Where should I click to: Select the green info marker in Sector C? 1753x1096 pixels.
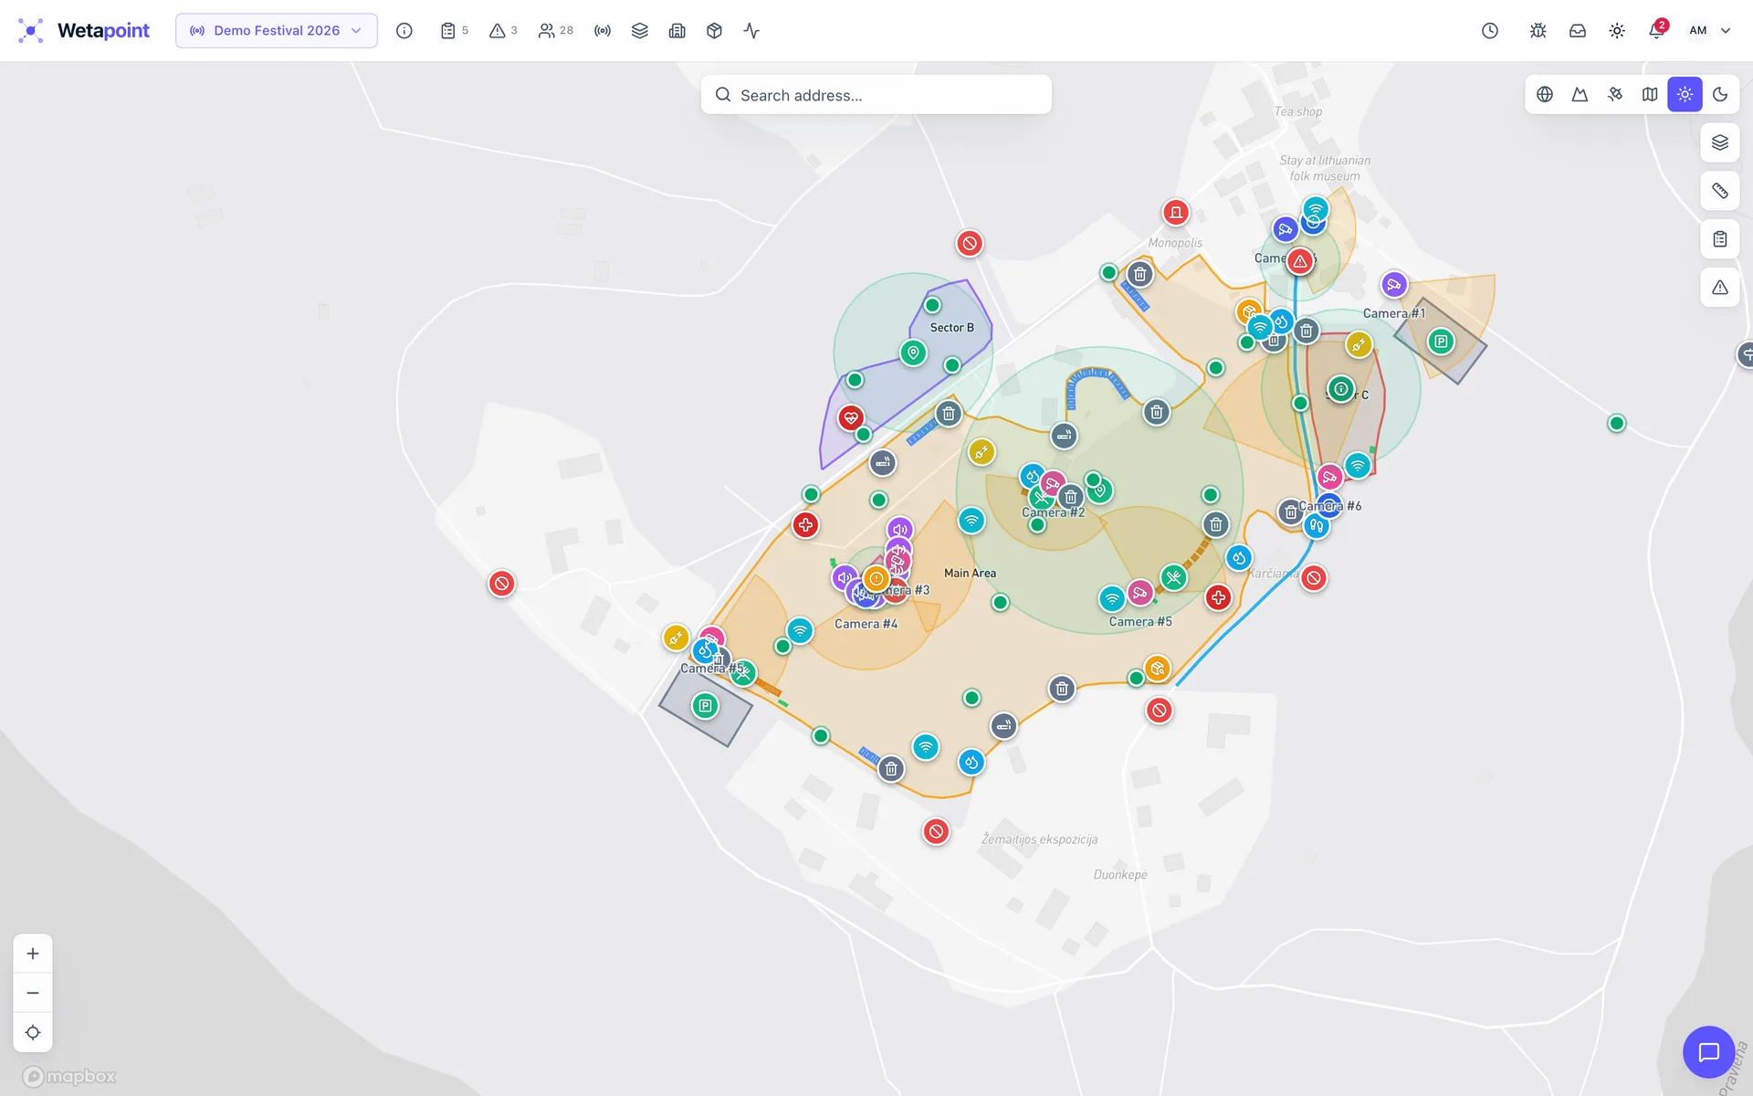tap(1340, 389)
